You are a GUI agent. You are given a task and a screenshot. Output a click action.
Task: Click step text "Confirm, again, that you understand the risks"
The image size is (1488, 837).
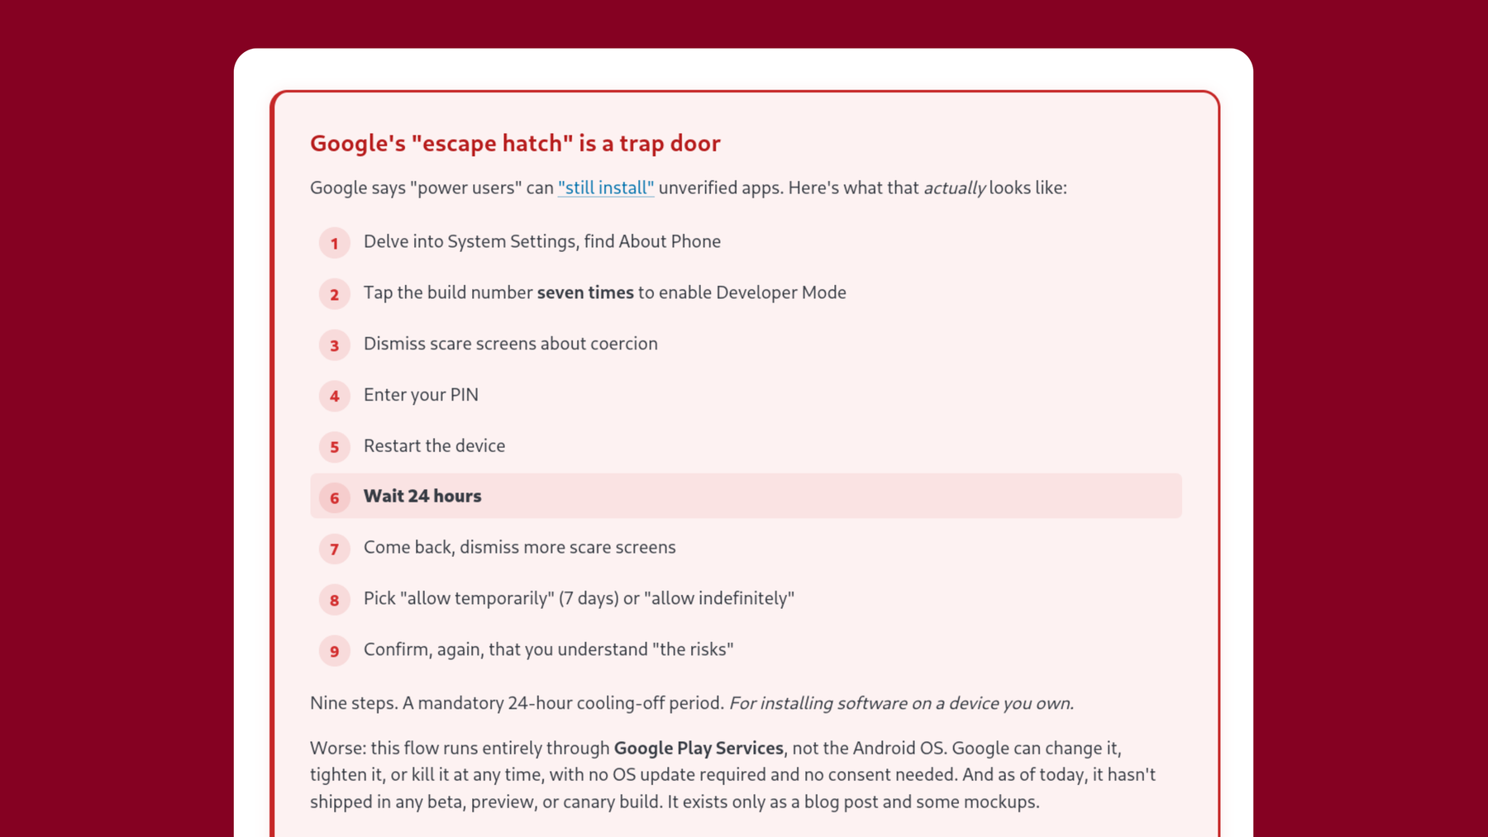point(549,649)
